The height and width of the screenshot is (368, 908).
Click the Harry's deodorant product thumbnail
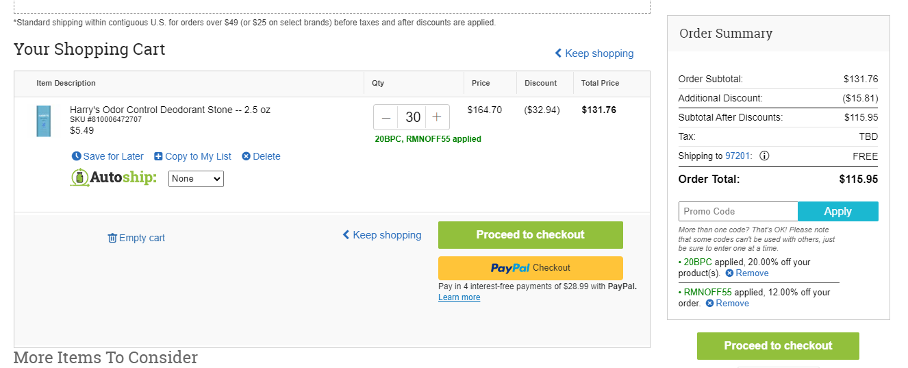coord(43,121)
